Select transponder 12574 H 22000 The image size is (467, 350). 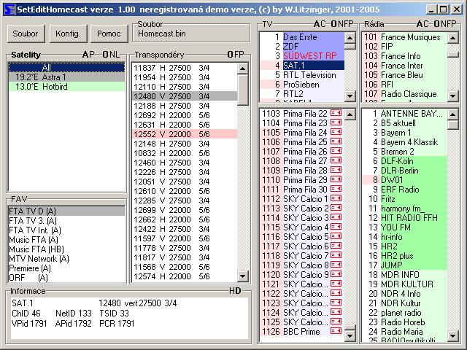point(185,276)
